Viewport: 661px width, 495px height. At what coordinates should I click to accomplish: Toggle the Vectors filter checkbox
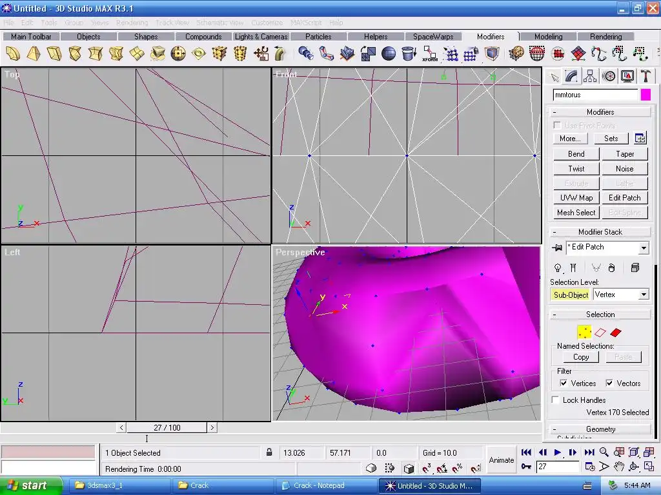click(609, 383)
